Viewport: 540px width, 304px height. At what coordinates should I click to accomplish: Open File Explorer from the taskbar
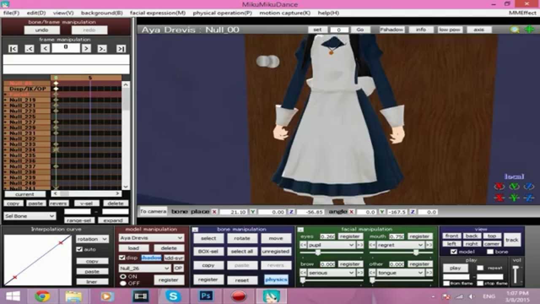(x=74, y=296)
